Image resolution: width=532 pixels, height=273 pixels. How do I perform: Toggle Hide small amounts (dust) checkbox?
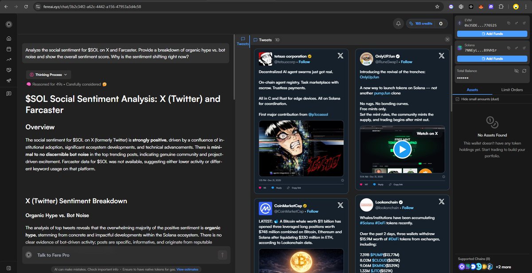tap(458, 99)
